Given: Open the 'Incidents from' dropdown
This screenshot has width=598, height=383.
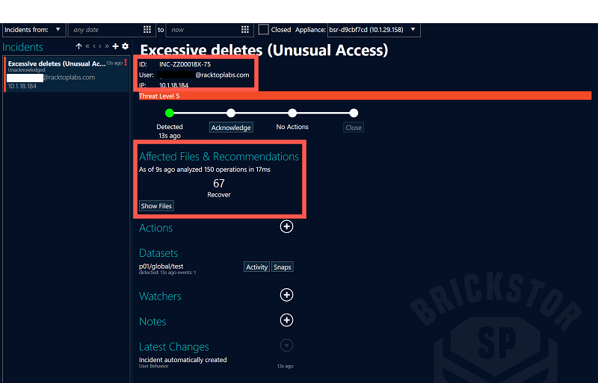Looking at the screenshot, I should click(35, 30).
